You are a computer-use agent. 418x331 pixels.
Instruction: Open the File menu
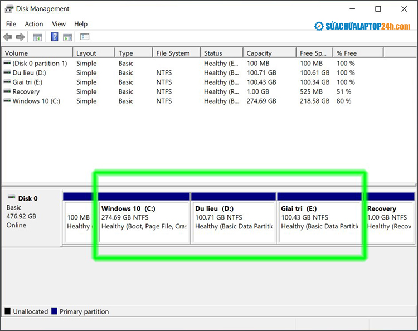pyautogui.click(x=11, y=24)
